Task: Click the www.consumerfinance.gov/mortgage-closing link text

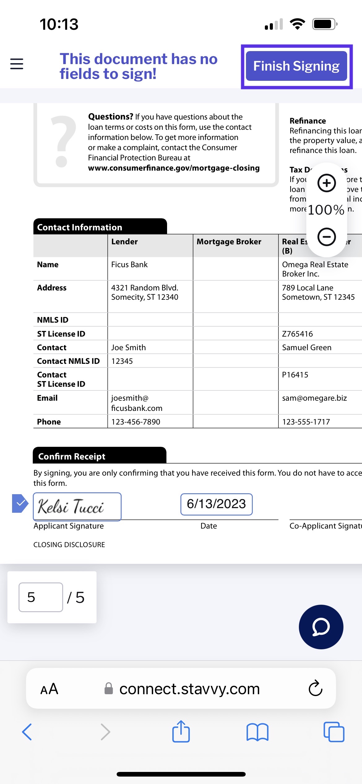Action: (174, 168)
